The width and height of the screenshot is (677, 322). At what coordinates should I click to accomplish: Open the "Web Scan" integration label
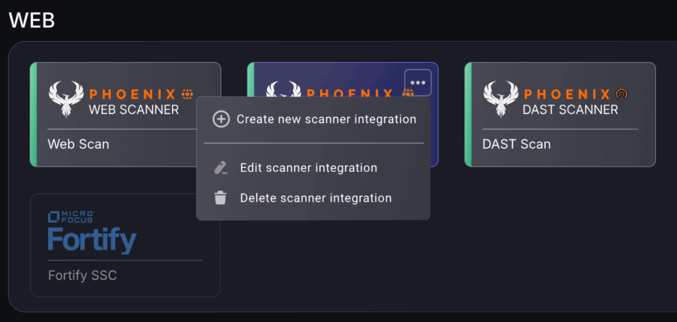pyautogui.click(x=79, y=143)
